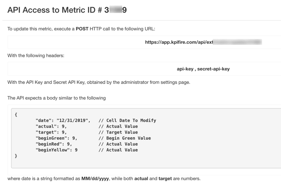281x192 pixels.
Task: Click the "date": "12/31/2019" code line
Action: (x=63, y=120)
